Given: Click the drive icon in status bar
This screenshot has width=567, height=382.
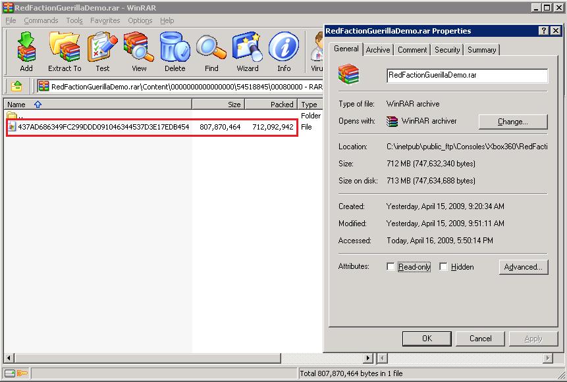Looking at the screenshot, I should pos(10,373).
